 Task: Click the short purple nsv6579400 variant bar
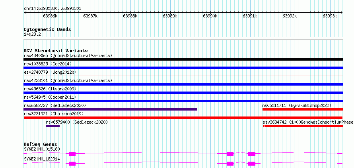[53, 126]
